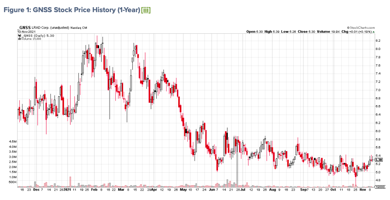Click the May month label on the time axis
This screenshot has width=390, height=200.
[x=183, y=190]
